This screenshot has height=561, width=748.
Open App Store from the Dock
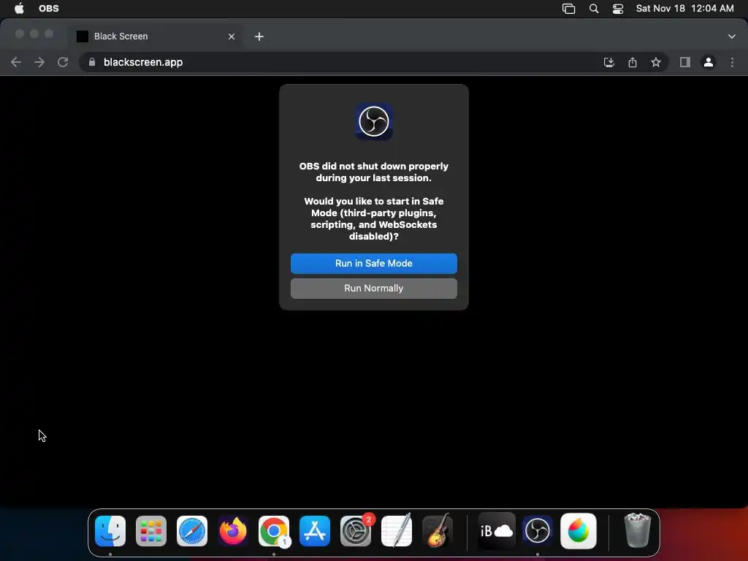(x=315, y=531)
